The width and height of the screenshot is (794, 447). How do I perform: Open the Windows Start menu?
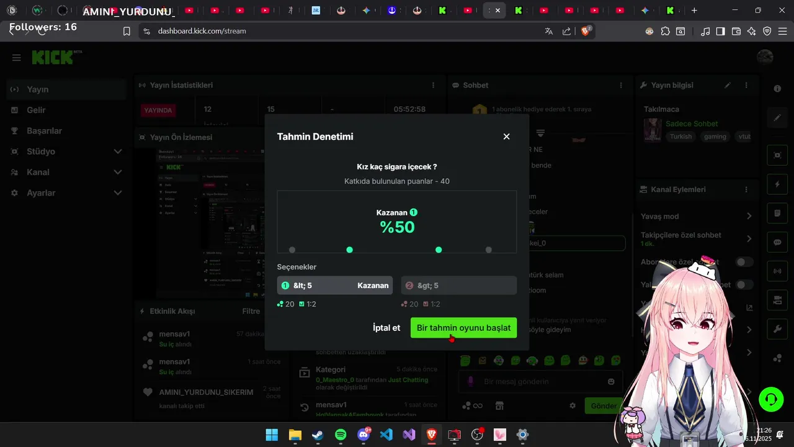coord(272,435)
